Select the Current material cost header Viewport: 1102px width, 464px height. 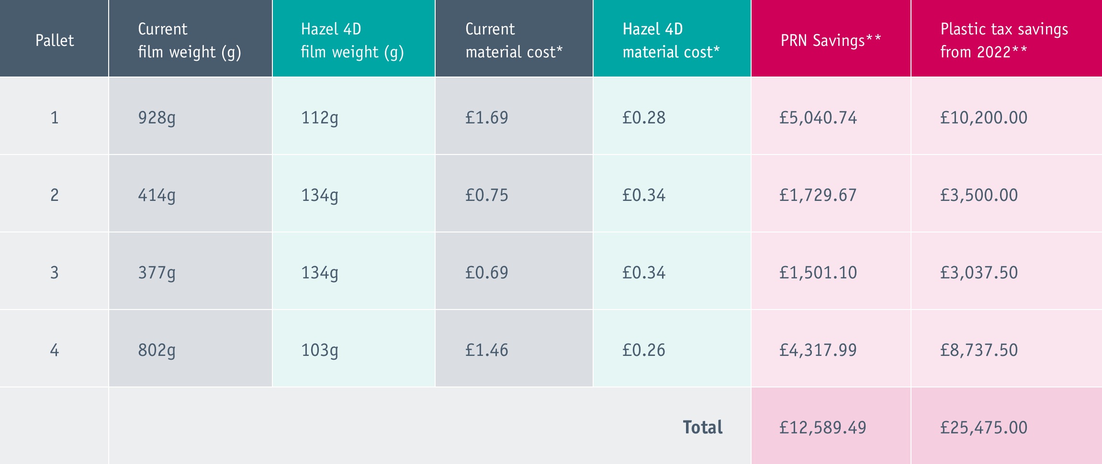[514, 41]
